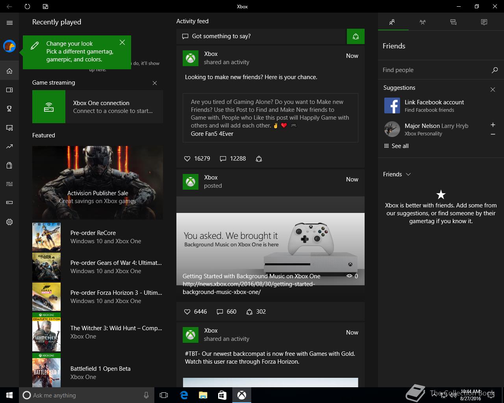
Task: Open the Activision Publisher Sale banner
Action: pos(98,183)
